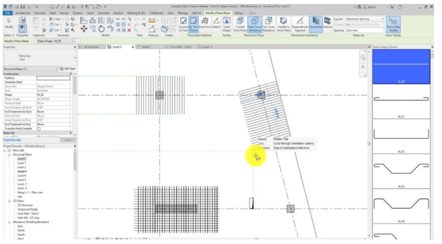
Task: Open the File menu
Action: [x=8, y=13]
